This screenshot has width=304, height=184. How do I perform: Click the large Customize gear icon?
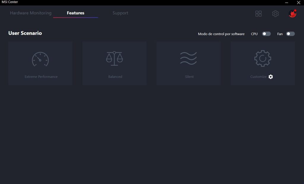coord(263,58)
